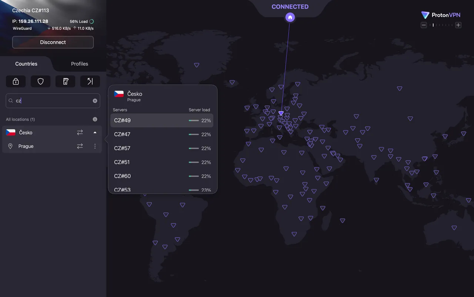
Task: Click the Prague location pin icon
Action: (10, 146)
